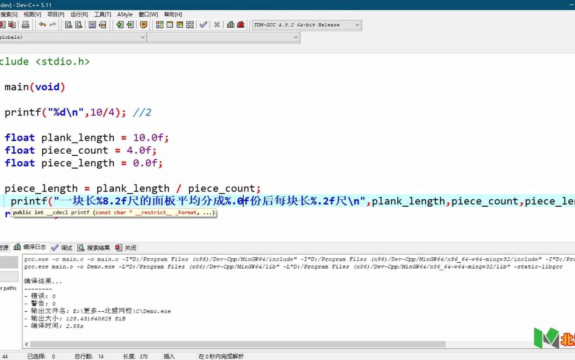Click the Debug checkmark toolbar icon
The image size is (575, 360).
point(203,25)
